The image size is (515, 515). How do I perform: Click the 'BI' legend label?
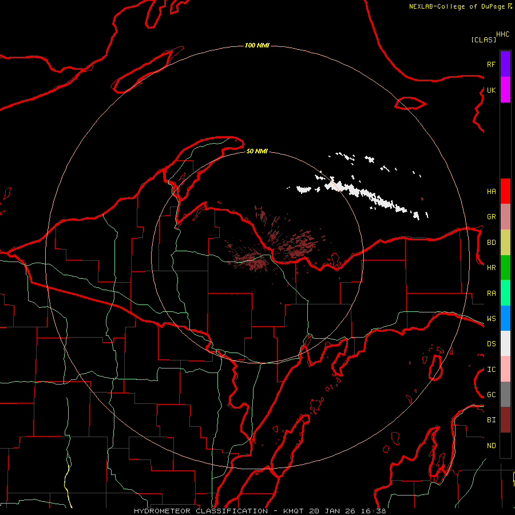click(x=491, y=420)
